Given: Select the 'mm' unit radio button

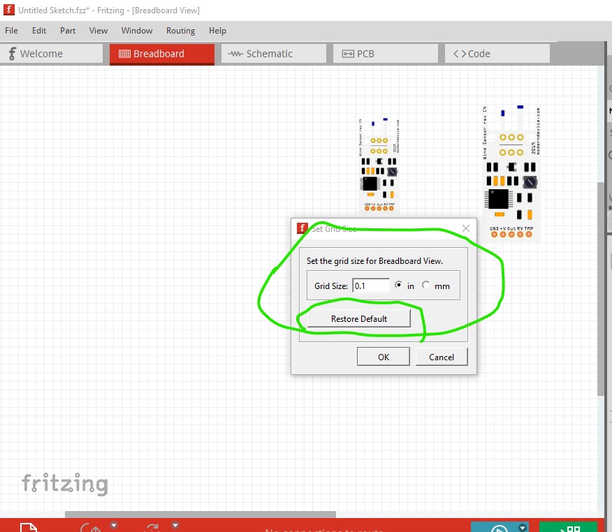Looking at the screenshot, I should pos(426,285).
